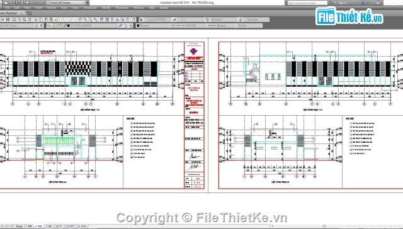403x229 pixels.
Task: Open the Draw menu
Action: (x=76, y=8)
